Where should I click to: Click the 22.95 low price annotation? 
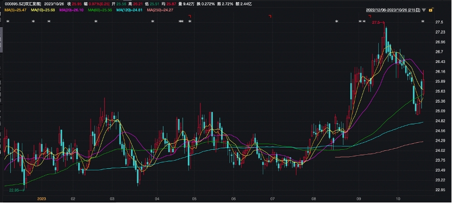(14, 191)
